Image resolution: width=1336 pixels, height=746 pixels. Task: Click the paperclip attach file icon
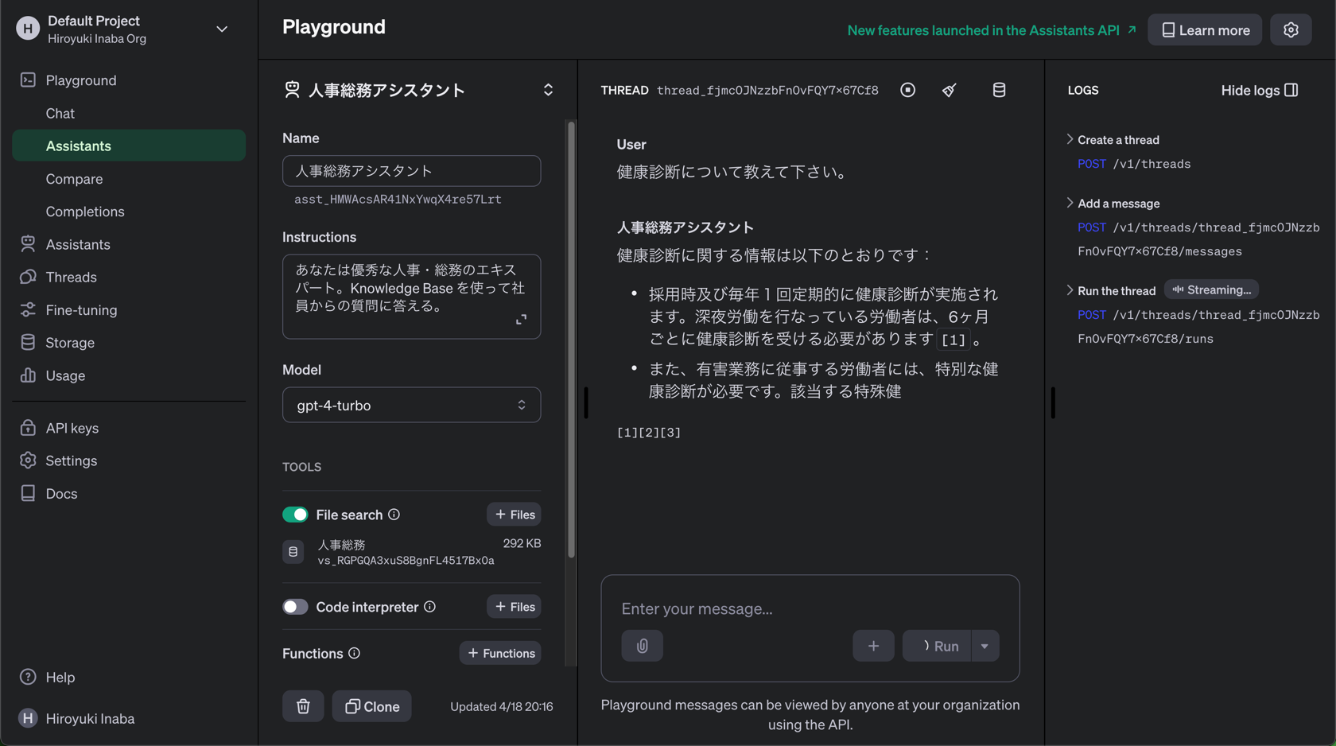point(642,646)
